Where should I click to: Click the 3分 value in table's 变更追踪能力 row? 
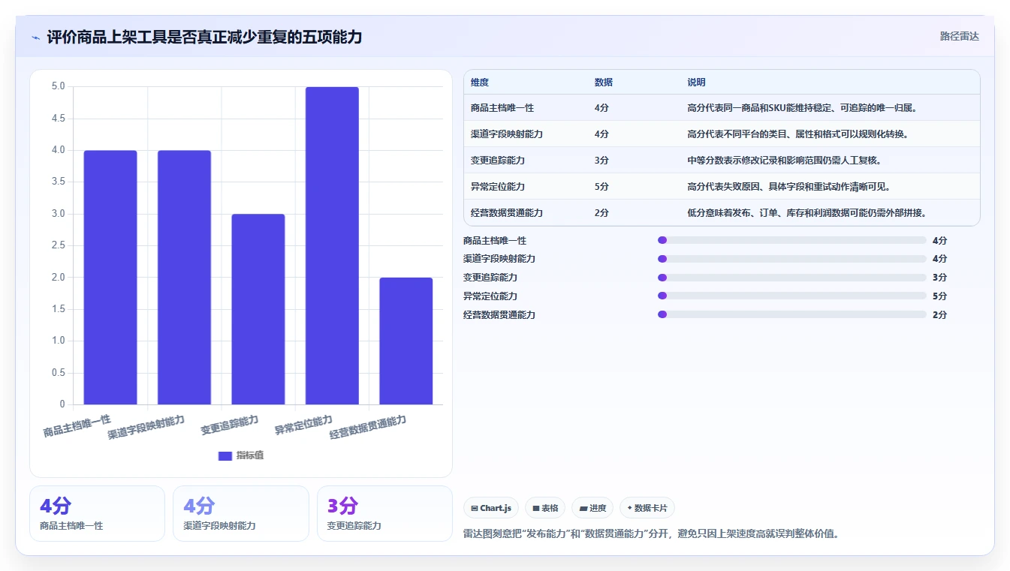tap(601, 161)
